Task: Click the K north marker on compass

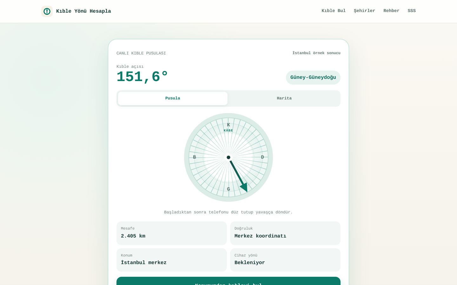Action: coord(228,125)
